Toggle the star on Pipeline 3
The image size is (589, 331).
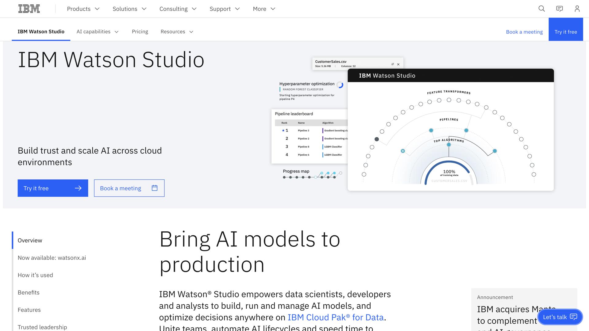[x=283, y=130]
